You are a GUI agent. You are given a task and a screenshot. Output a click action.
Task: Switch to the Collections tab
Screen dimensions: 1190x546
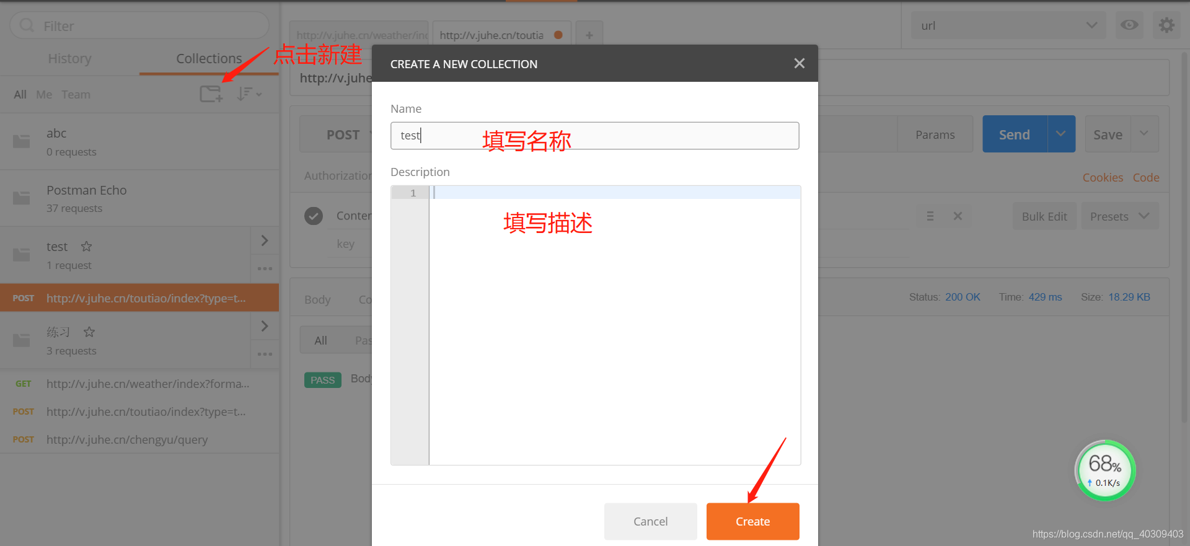click(209, 59)
